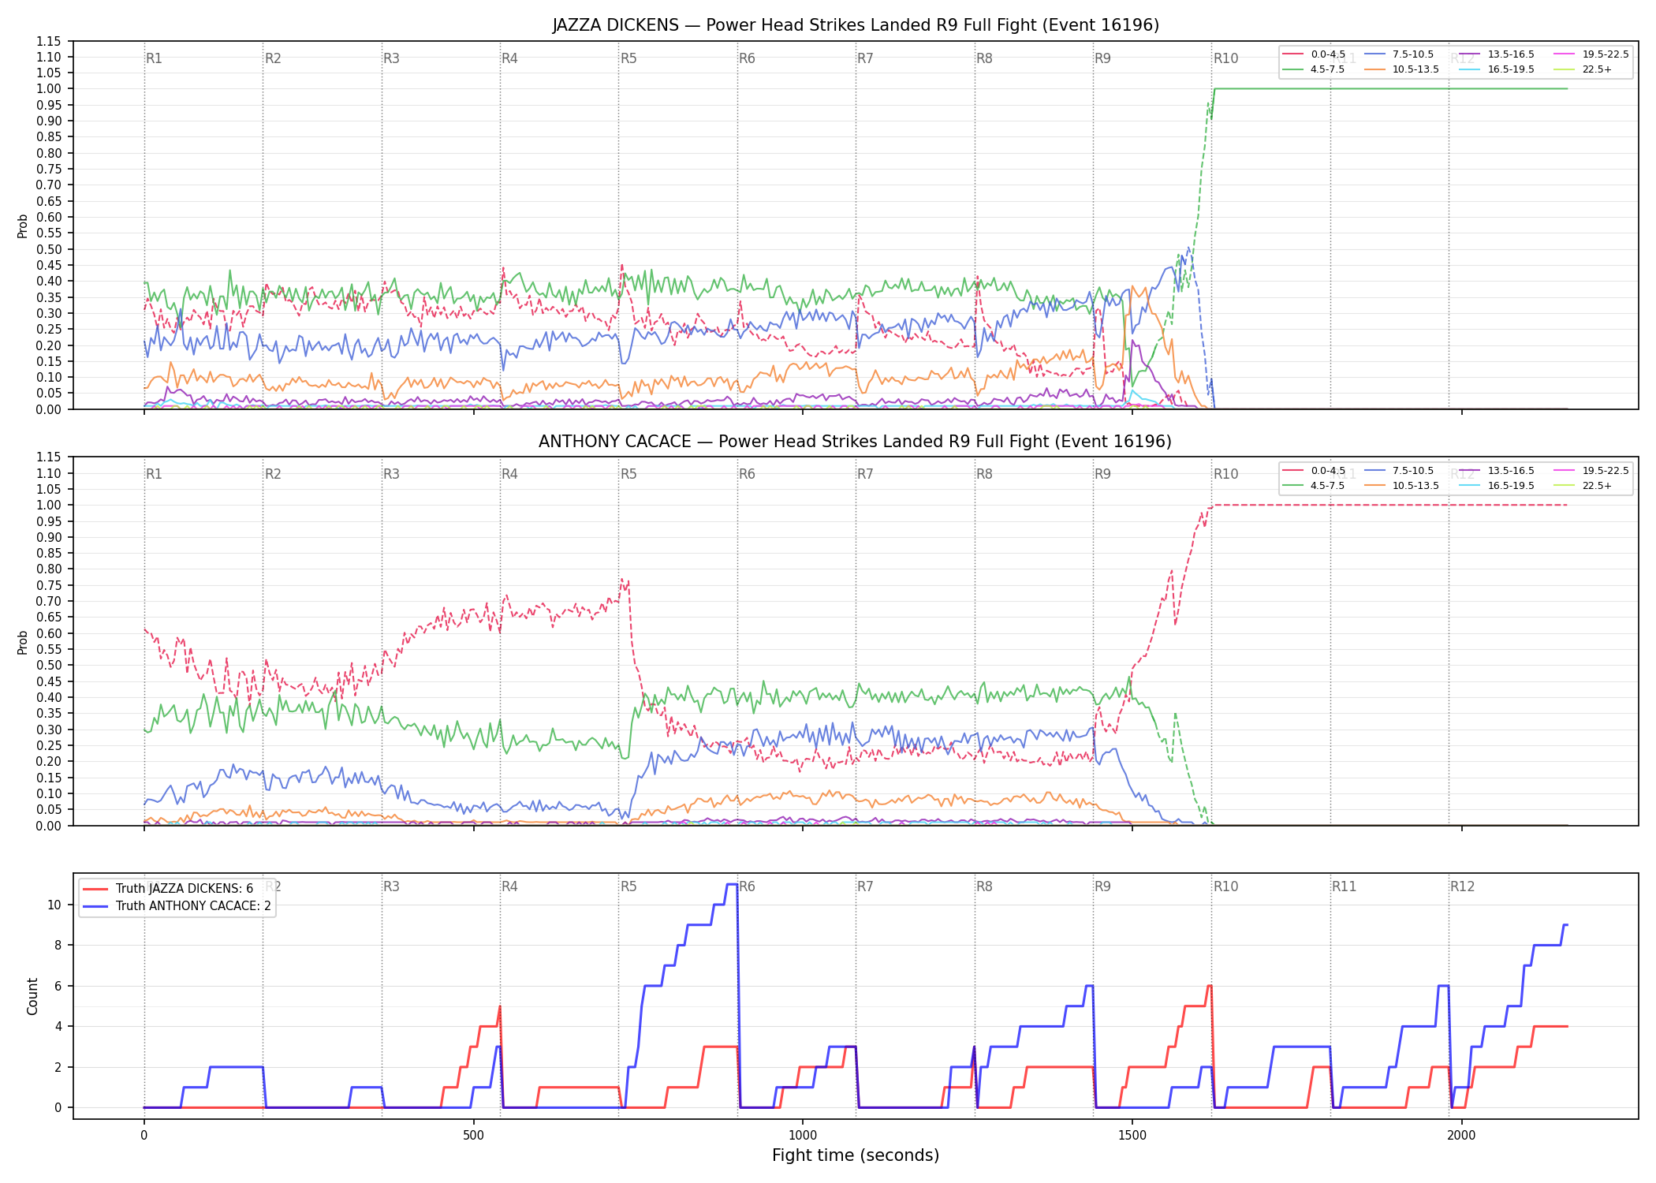Click the x-axis tick label 2000

tap(1462, 1136)
